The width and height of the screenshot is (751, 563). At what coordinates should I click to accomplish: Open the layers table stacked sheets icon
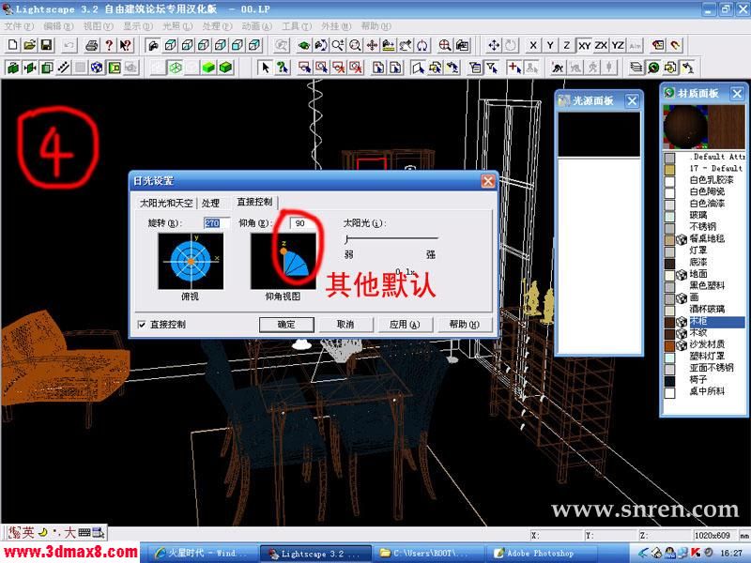coord(636,68)
